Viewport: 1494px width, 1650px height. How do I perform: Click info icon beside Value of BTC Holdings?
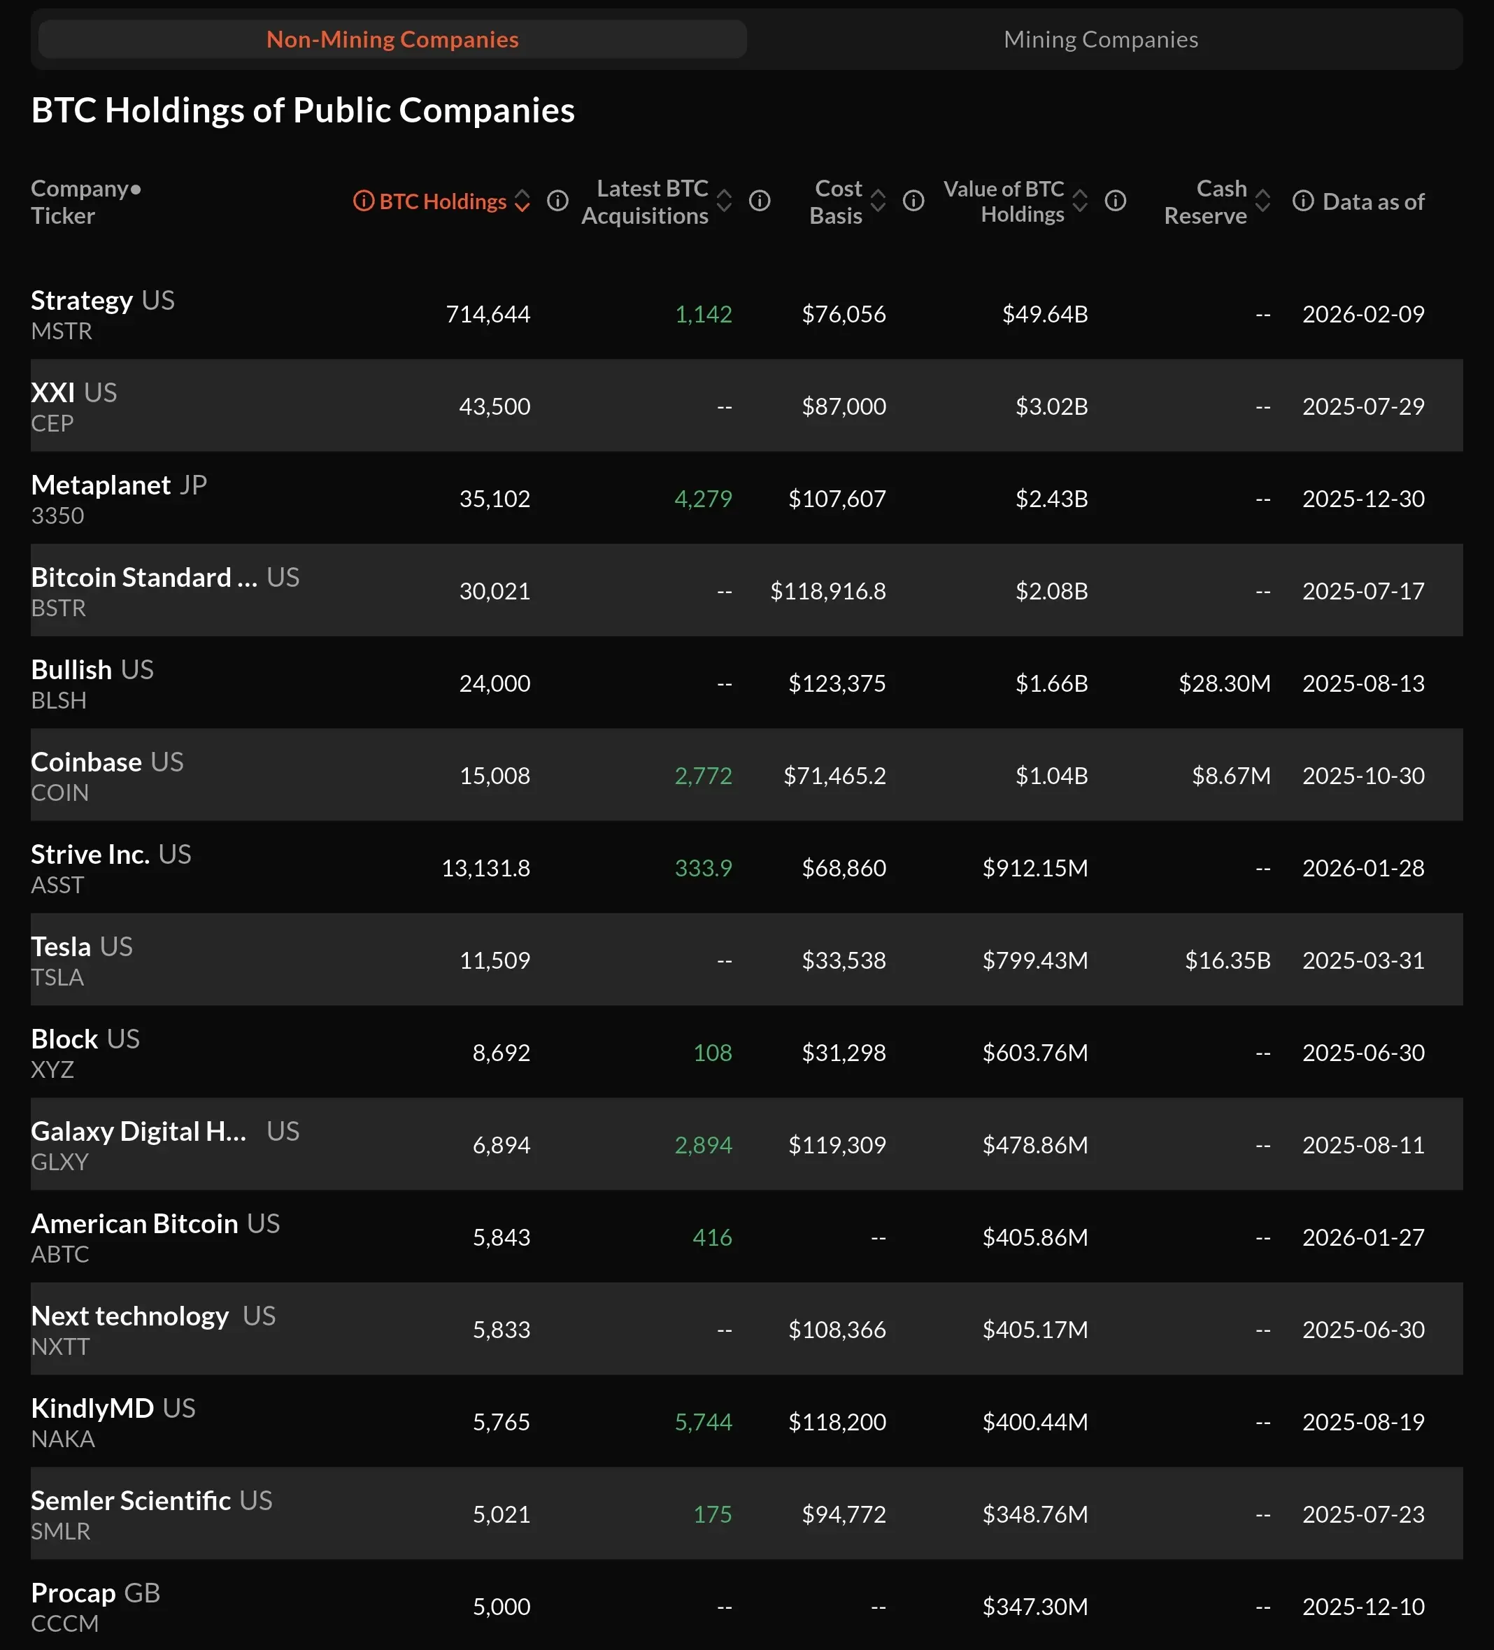pyautogui.click(x=1115, y=201)
